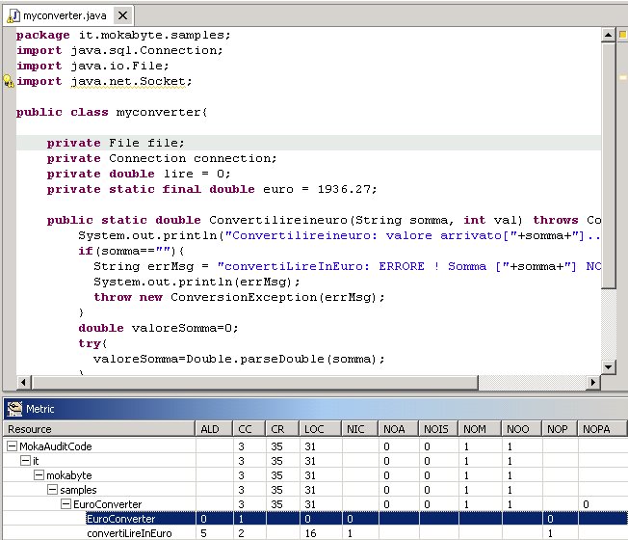Click the yellow warning marker at the top of the overview ruler

click(x=623, y=35)
